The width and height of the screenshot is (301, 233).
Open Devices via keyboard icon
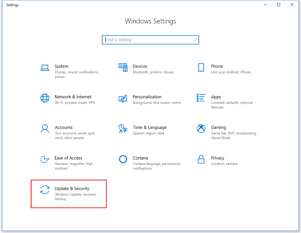[x=123, y=68]
